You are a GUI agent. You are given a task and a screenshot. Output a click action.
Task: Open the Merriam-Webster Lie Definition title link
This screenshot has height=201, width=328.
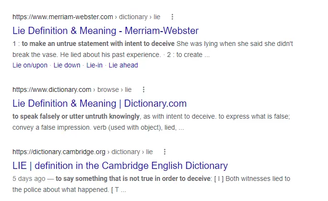(105, 31)
